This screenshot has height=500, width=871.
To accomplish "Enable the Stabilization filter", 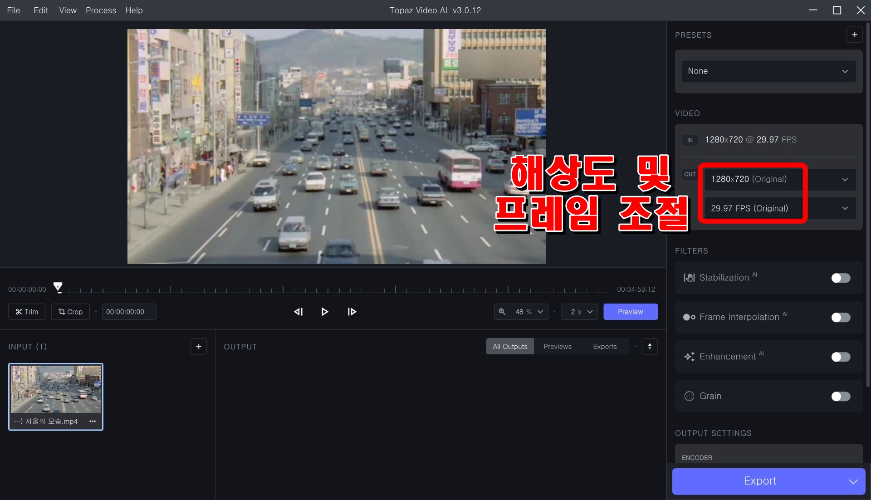I will pos(840,278).
